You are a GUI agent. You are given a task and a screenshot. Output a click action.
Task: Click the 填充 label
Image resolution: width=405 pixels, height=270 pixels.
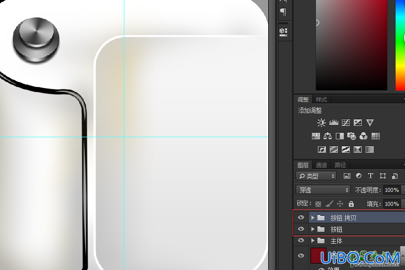pos(374,204)
